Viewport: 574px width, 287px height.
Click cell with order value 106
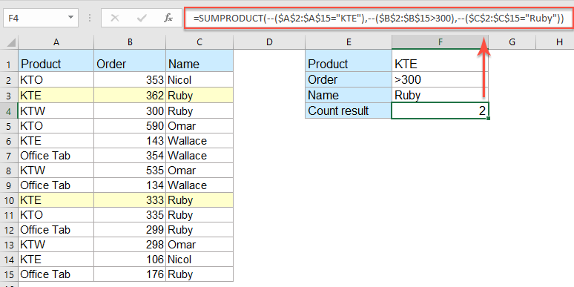(x=130, y=260)
